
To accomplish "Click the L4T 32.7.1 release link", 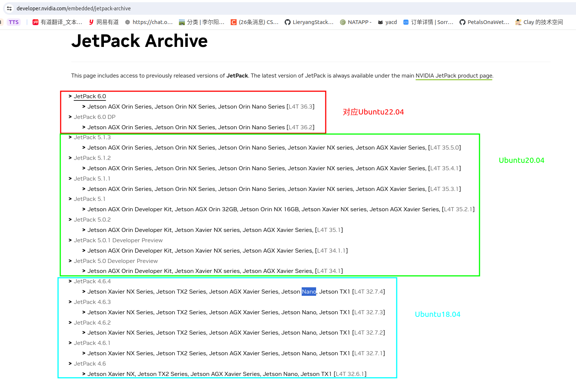I will 369,353.
